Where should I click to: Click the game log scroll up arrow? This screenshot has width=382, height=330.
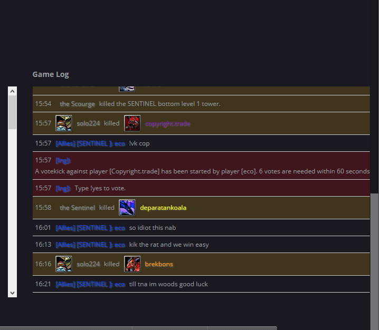tap(13, 91)
